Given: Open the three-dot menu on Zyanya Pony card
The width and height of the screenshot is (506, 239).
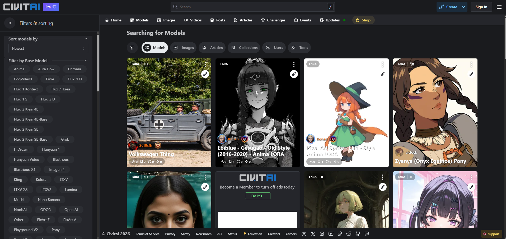Looking at the screenshot, I should [x=471, y=64].
